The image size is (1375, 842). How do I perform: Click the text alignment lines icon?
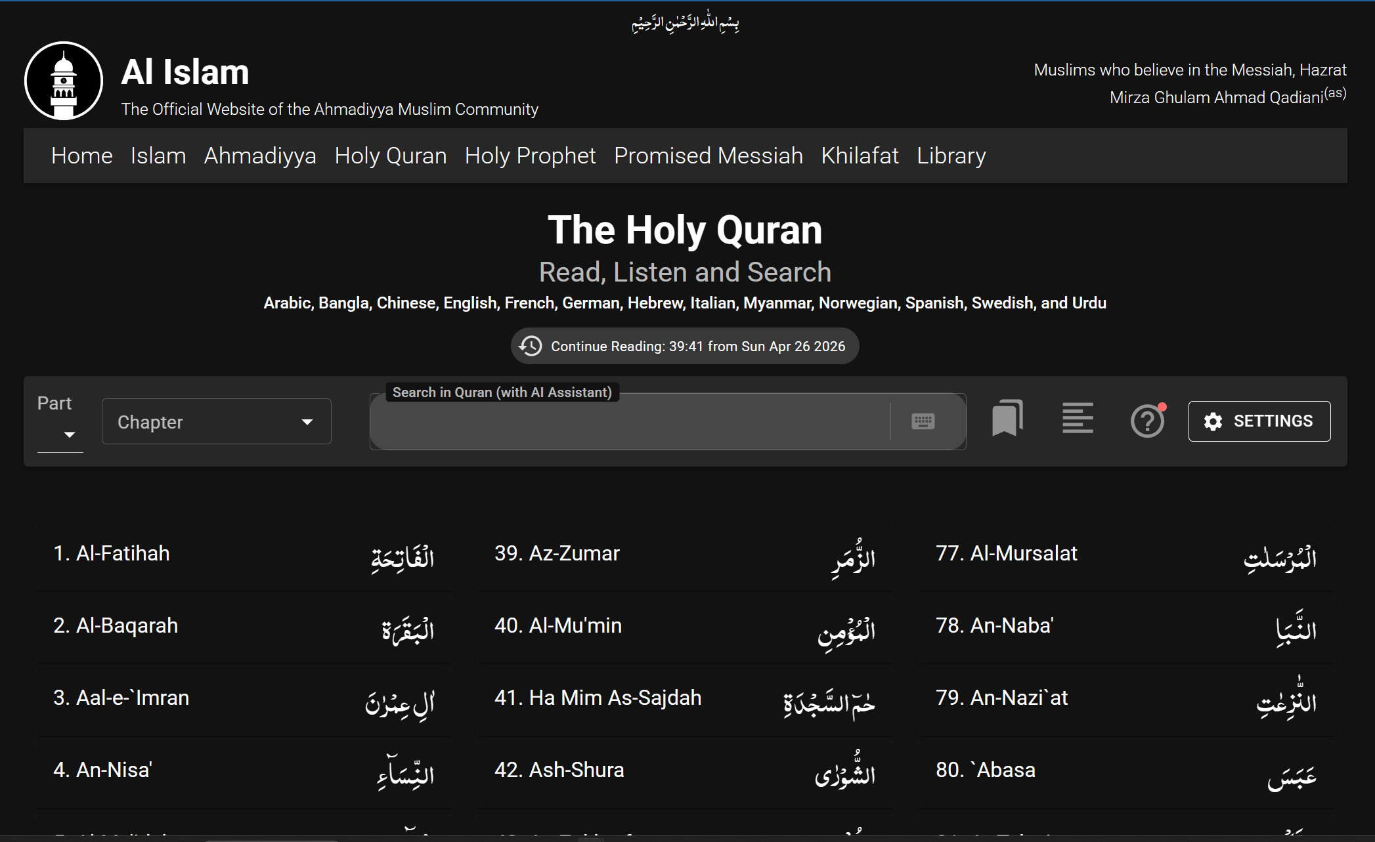1078,419
